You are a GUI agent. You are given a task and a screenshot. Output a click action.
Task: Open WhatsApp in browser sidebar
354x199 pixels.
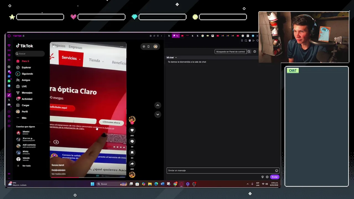tap(9, 81)
